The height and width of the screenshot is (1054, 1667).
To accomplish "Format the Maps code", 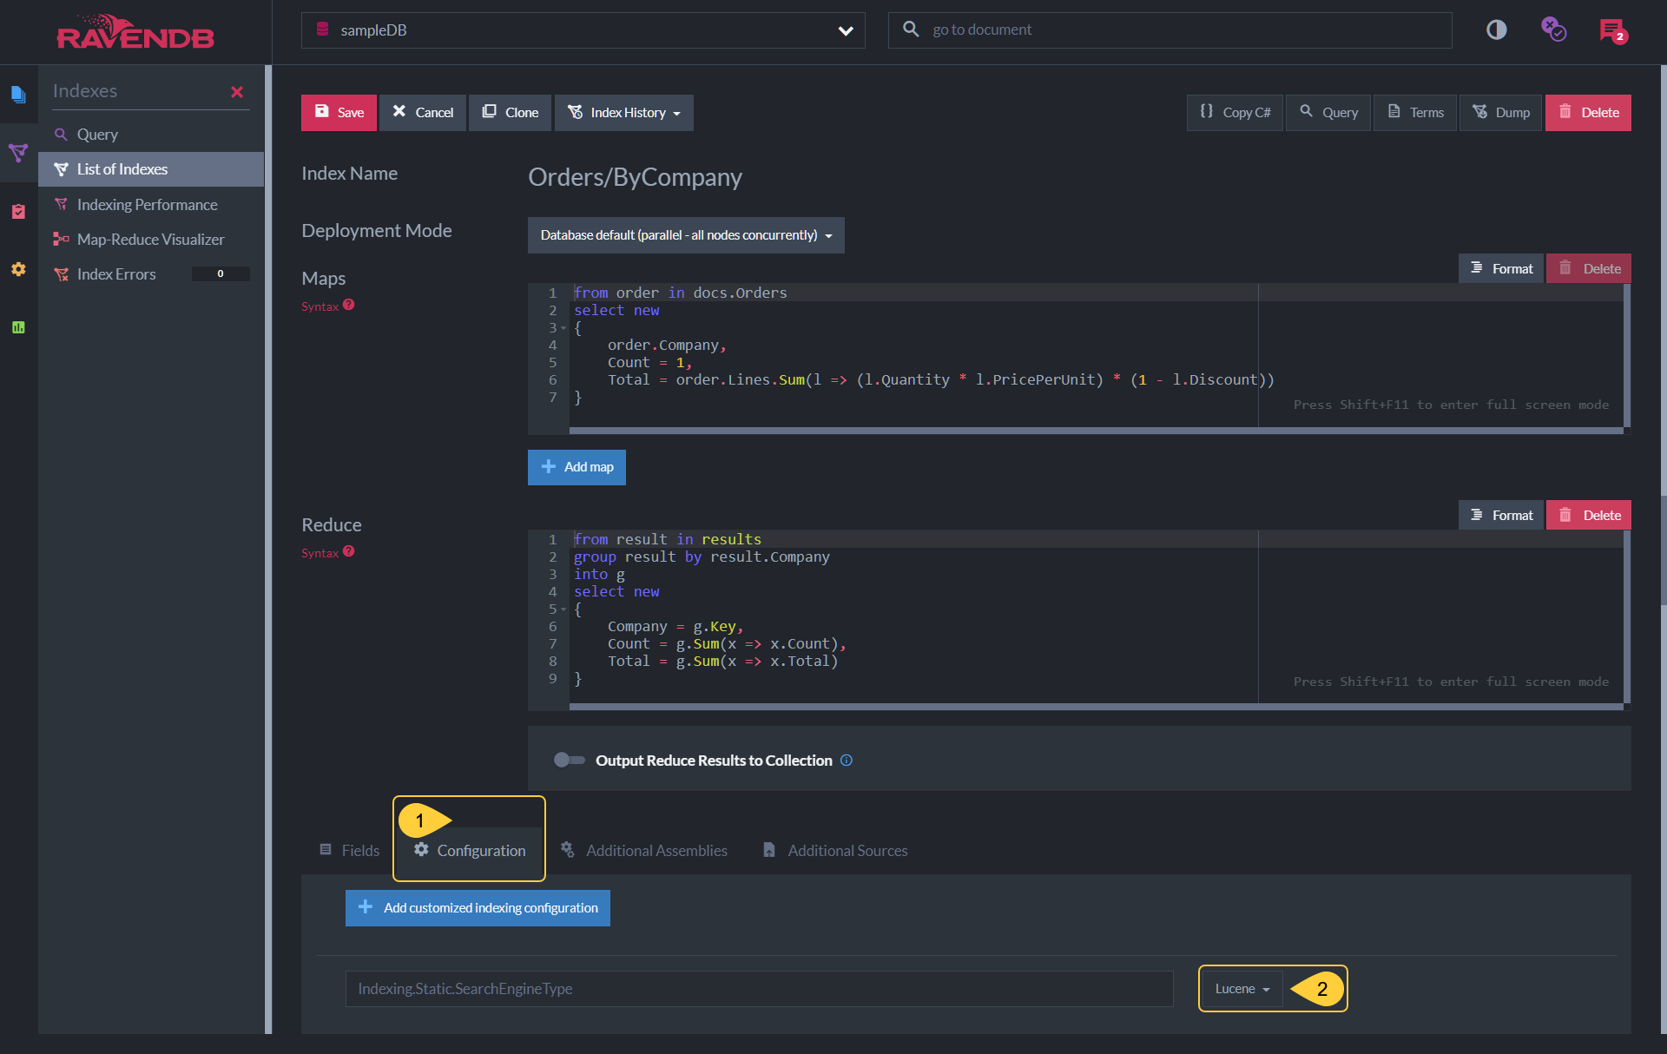I will click(1501, 269).
